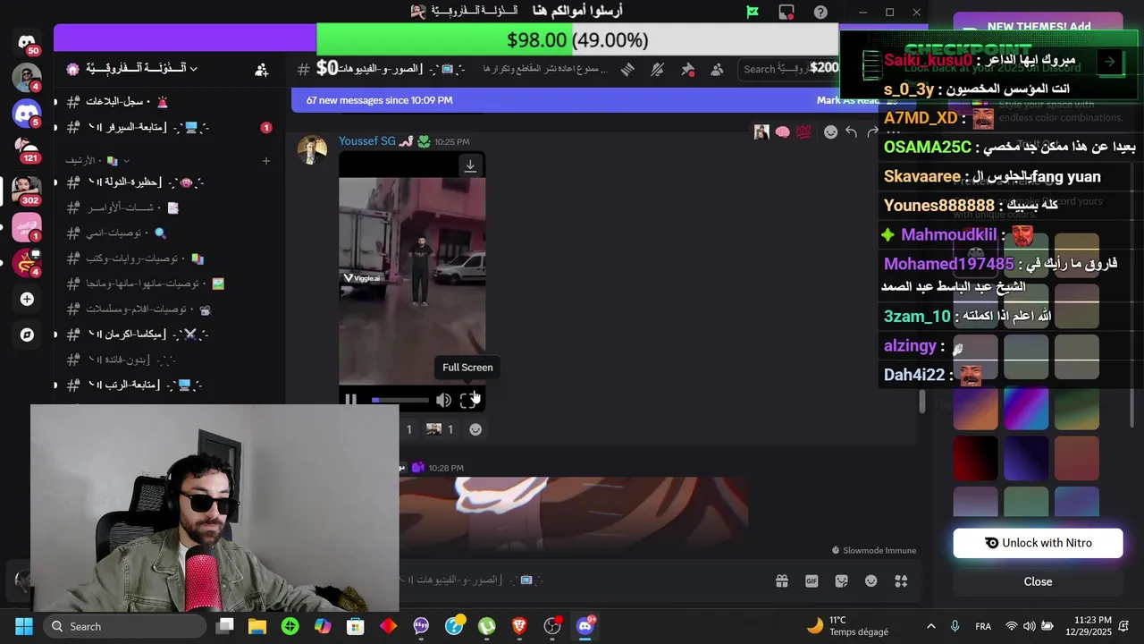Open Pinned Messages pin icon

[688, 69]
